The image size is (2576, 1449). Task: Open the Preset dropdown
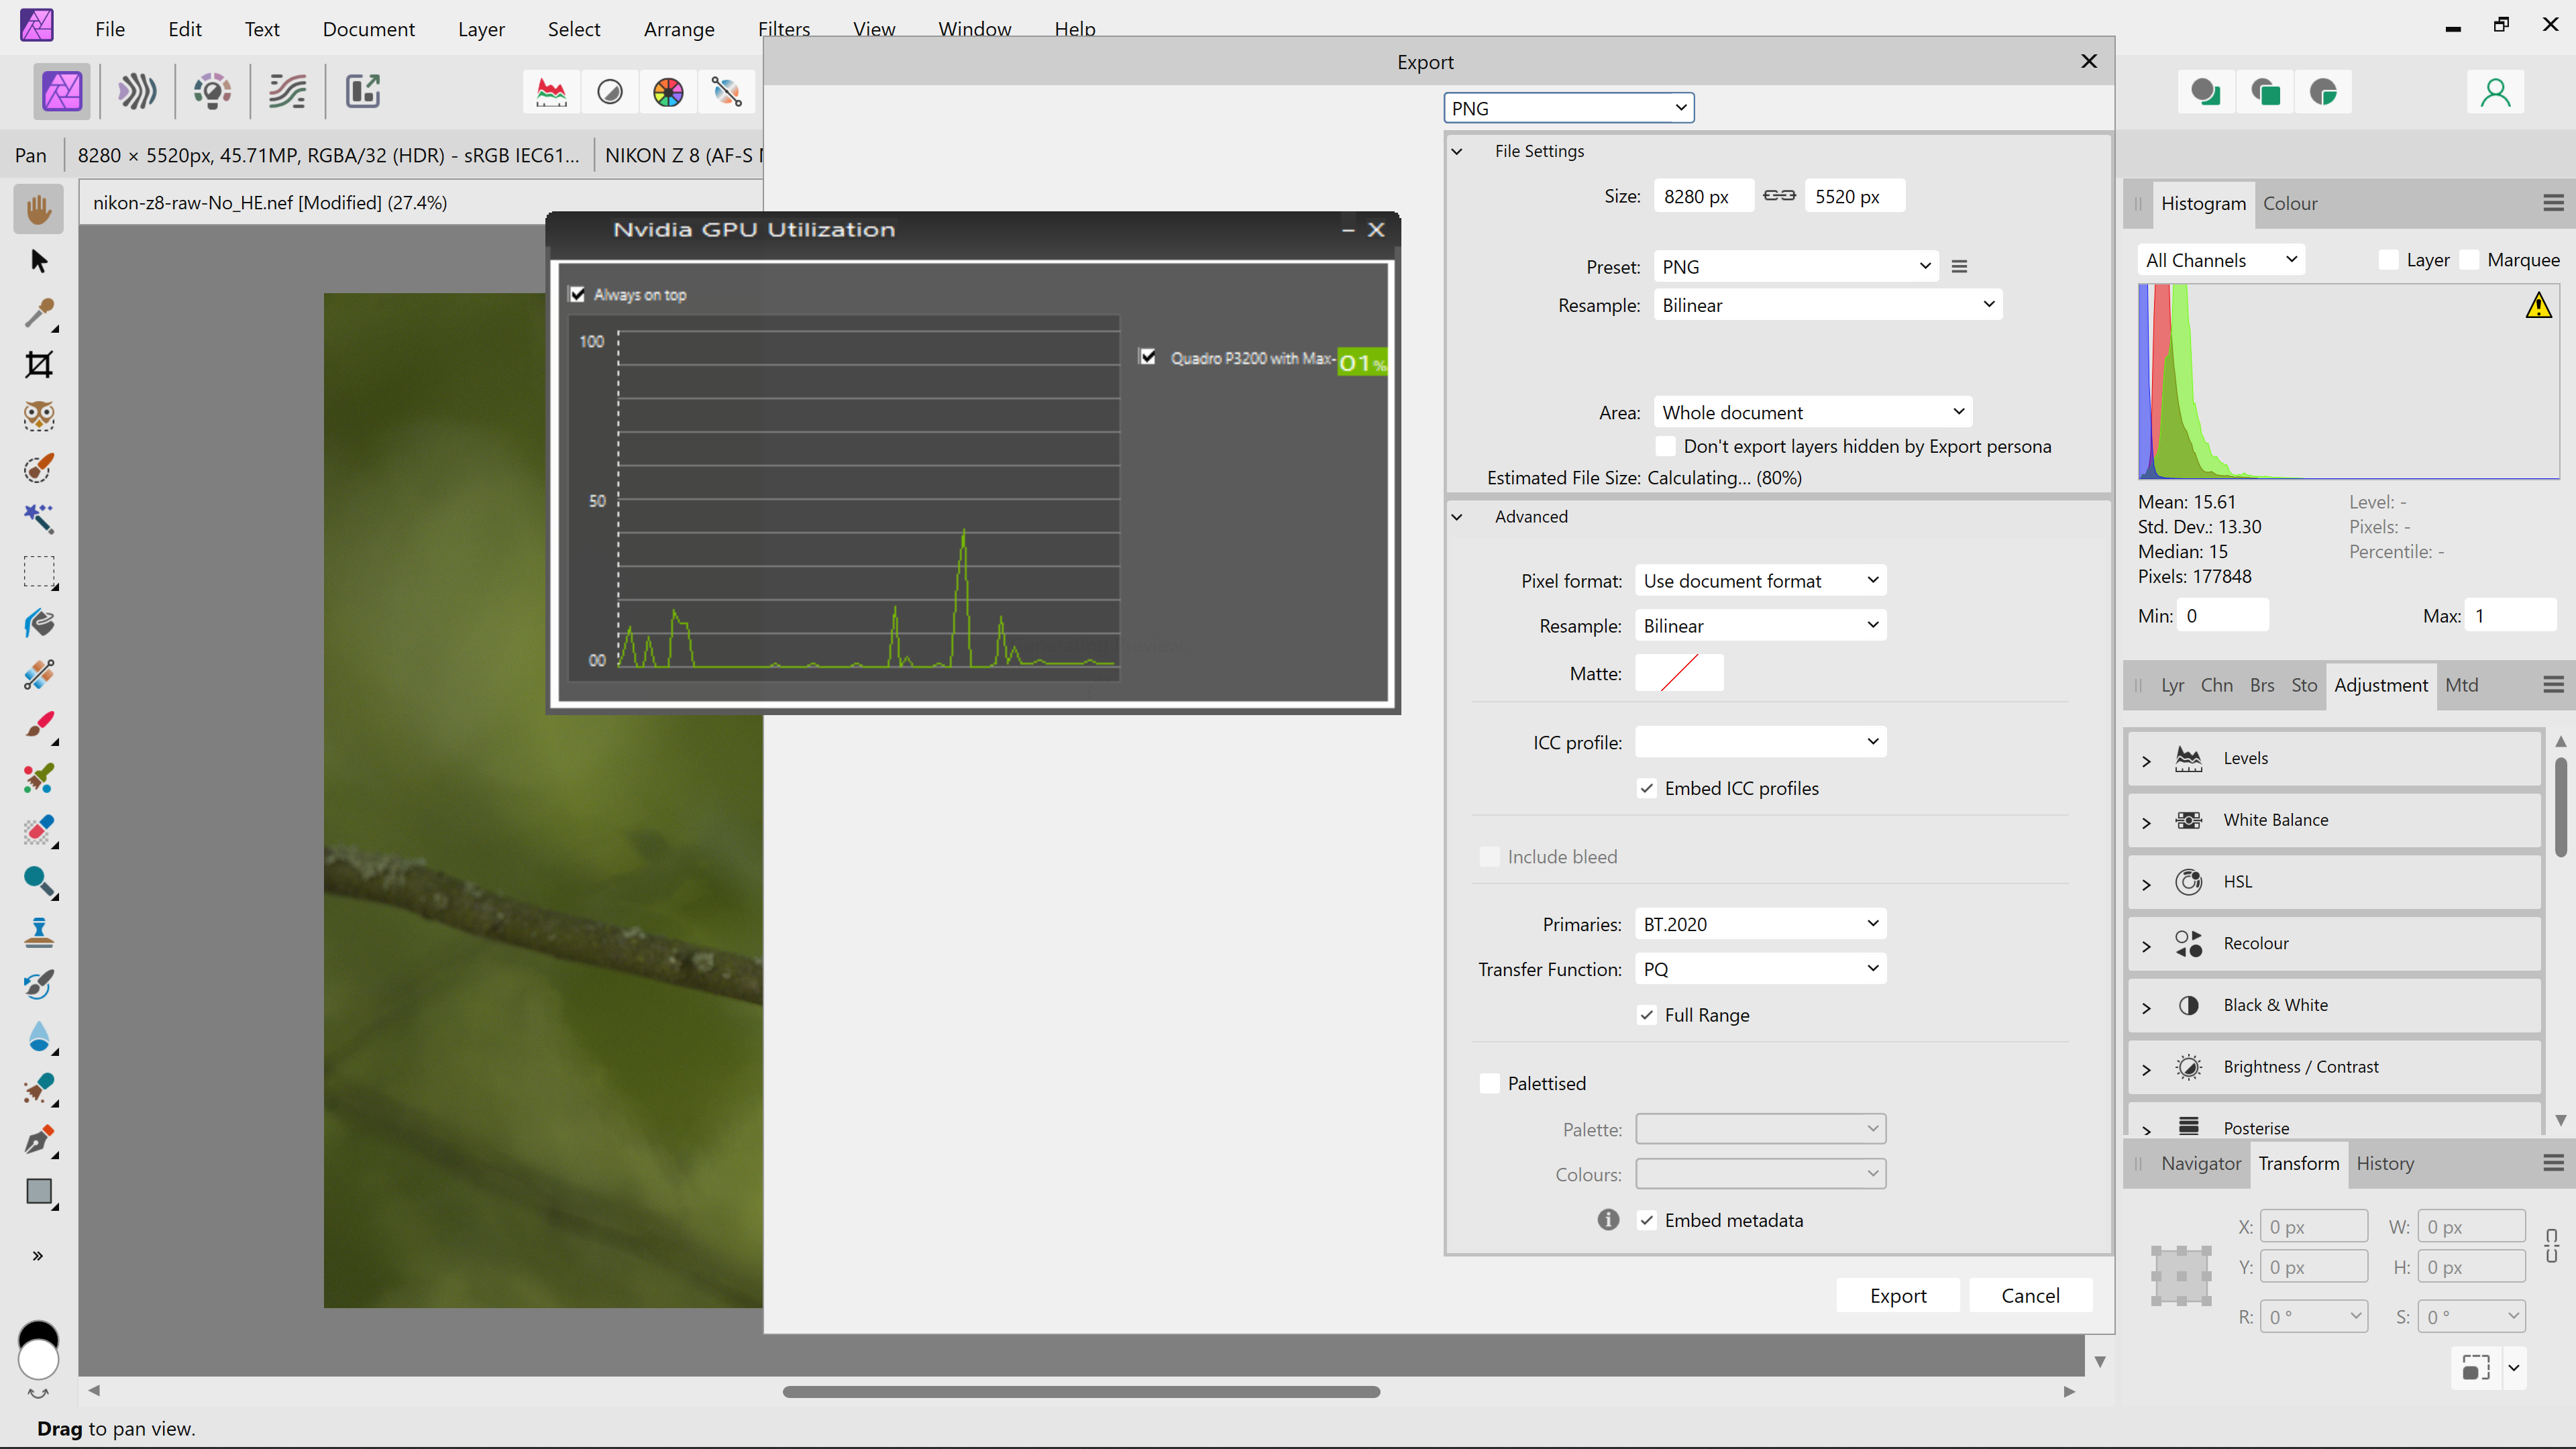(1796, 267)
